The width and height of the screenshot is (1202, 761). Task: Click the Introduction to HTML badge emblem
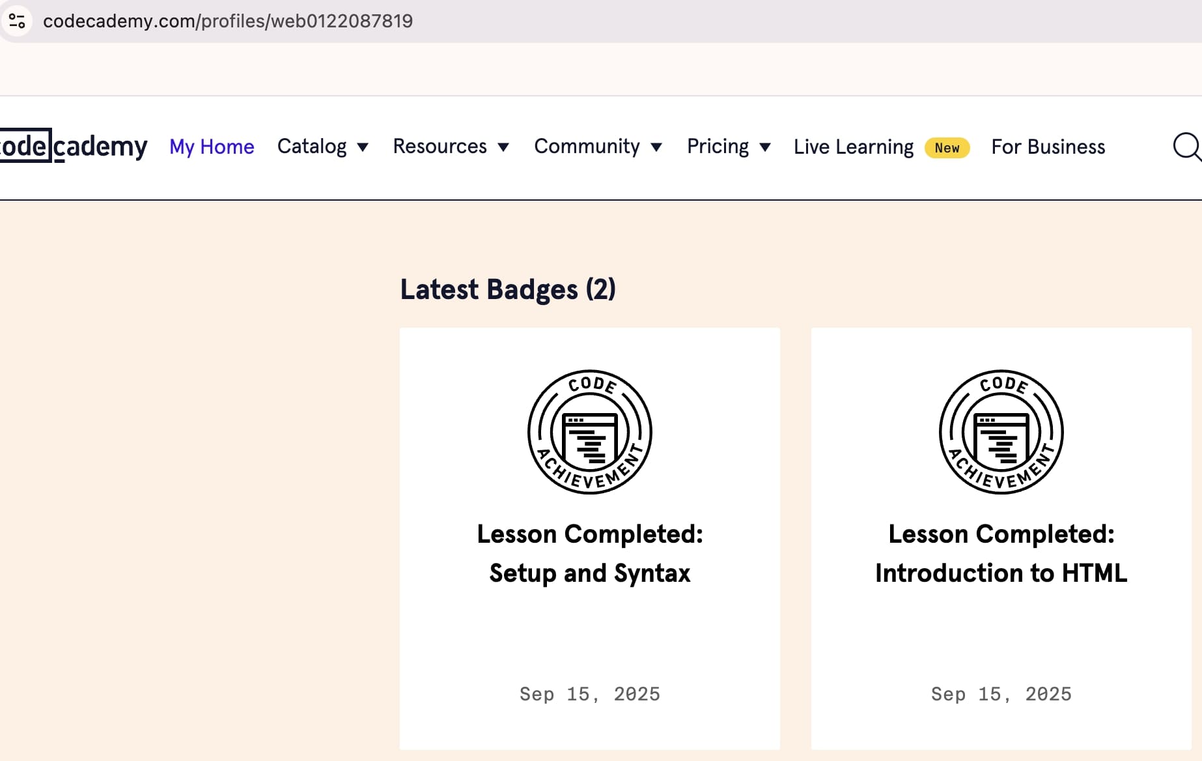coord(1001,432)
